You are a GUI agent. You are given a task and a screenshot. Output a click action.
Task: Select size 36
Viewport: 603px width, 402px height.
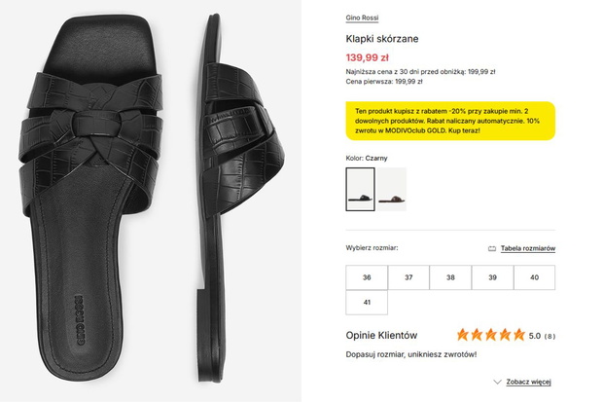pos(367,277)
